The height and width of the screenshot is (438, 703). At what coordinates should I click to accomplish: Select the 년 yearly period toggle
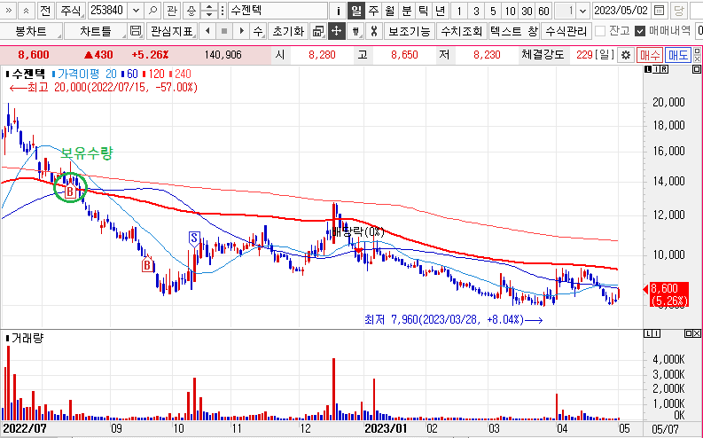pos(440,11)
